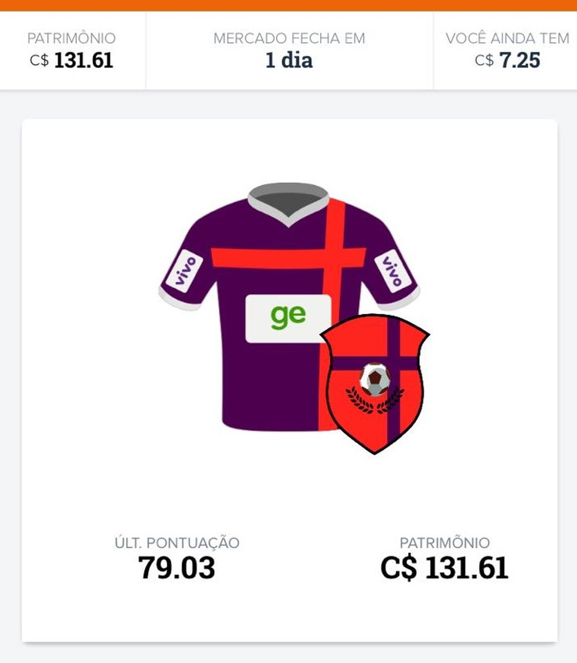Click the C$ 131.61 value in team card
The height and width of the screenshot is (663, 577).
click(444, 568)
